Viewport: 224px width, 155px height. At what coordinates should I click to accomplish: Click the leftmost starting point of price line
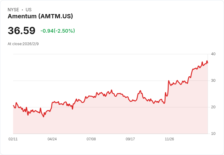click(13, 106)
